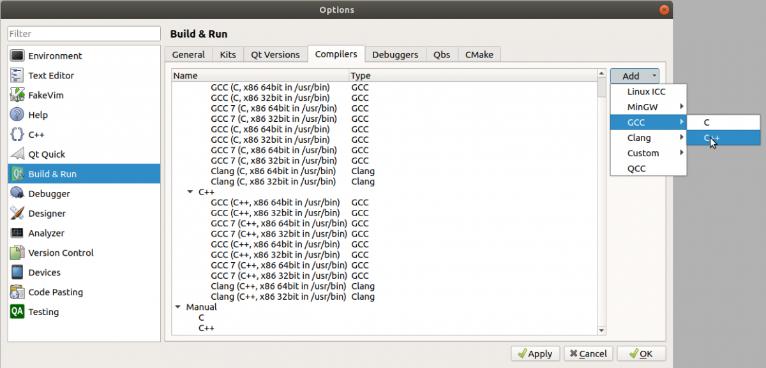This screenshot has height=368, width=766.
Task: Select the Qt Quick sidebar icon
Action: [16, 154]
